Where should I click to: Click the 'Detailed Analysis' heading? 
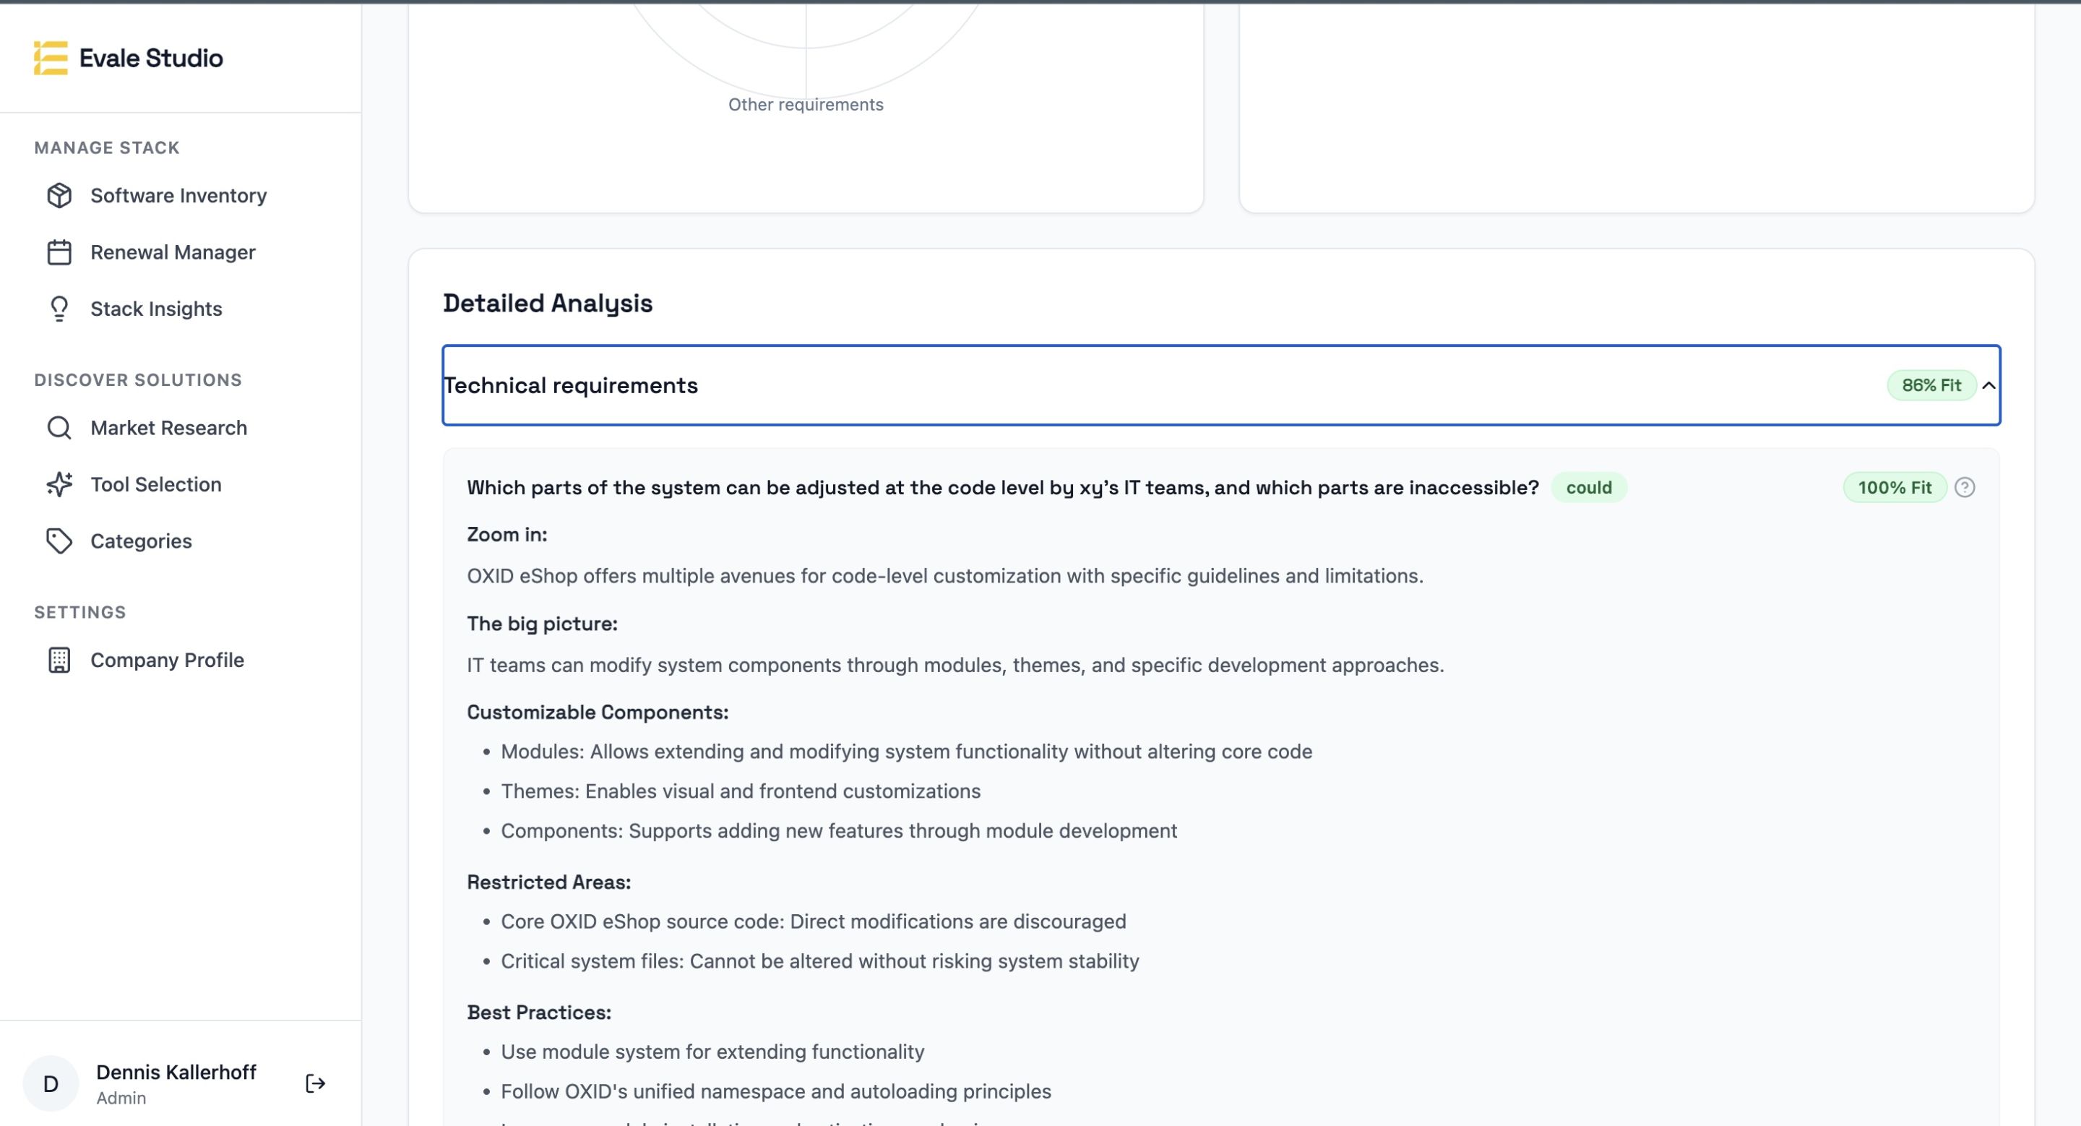[548, 304]
